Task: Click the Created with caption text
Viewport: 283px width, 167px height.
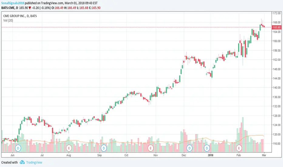Action: 9,162
